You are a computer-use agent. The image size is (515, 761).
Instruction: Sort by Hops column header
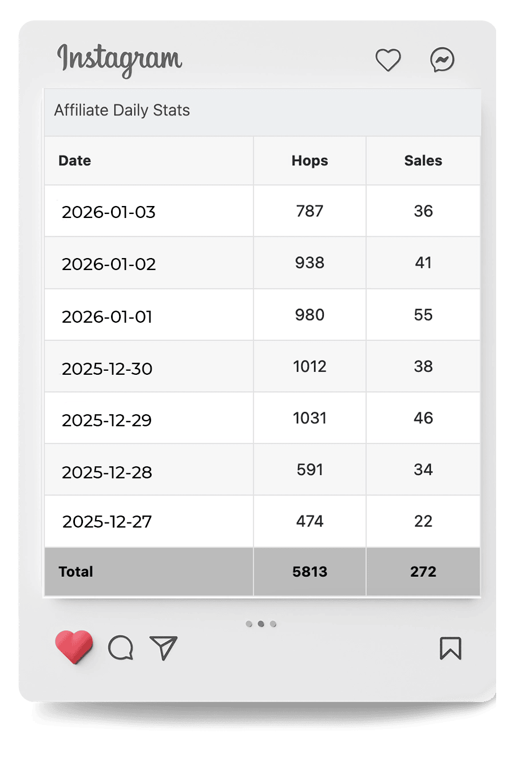point(310,161)
